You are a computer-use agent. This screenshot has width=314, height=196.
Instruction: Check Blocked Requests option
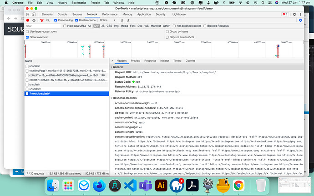click(x=205, y=26)
